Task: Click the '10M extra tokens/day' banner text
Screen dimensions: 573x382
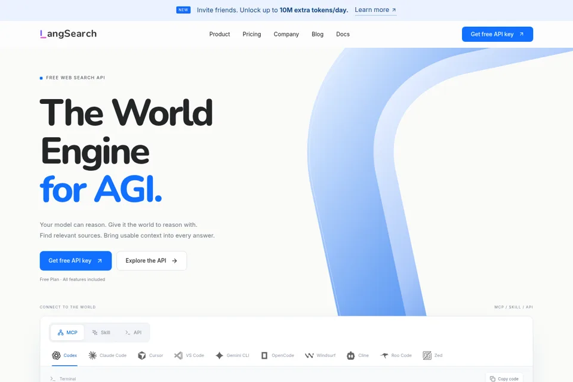Action: coord(313,10)
